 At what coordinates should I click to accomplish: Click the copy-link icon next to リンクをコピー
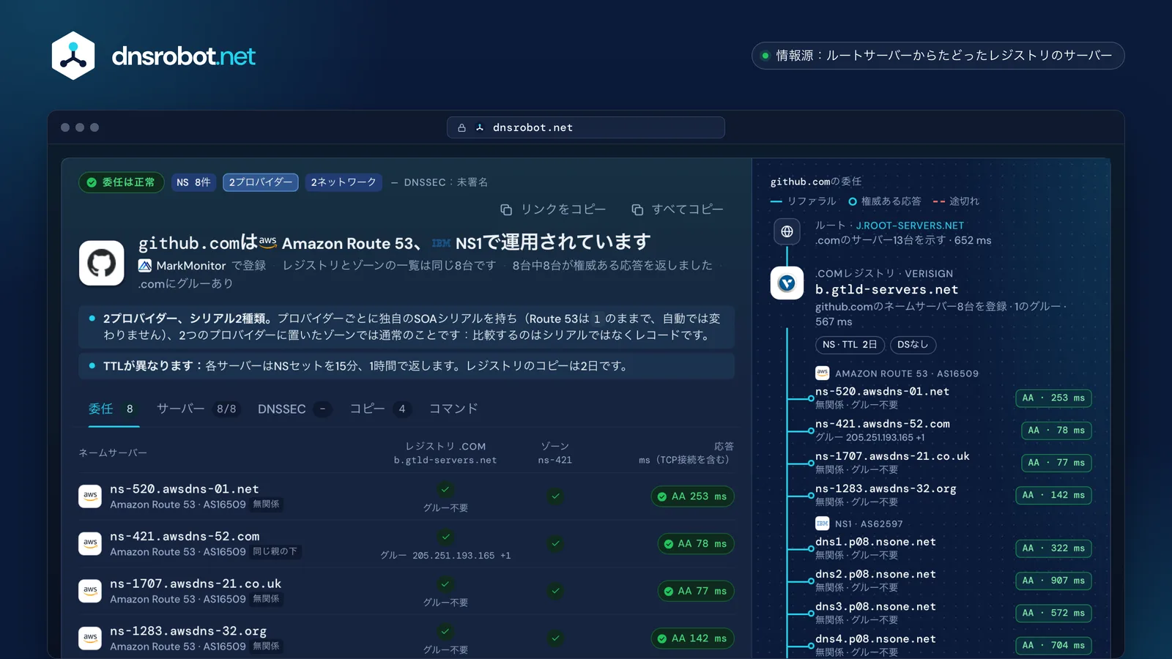(x=506, y=209)
